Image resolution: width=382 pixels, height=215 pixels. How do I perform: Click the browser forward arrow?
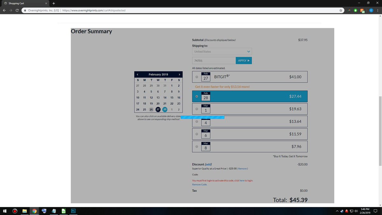click(x=11, y=10)
